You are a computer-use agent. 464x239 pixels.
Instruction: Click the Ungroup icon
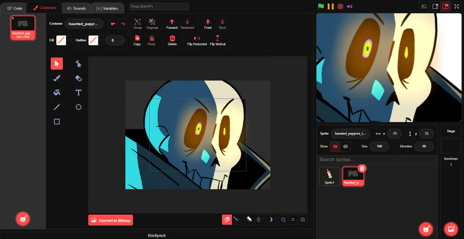tap(152, 24)
